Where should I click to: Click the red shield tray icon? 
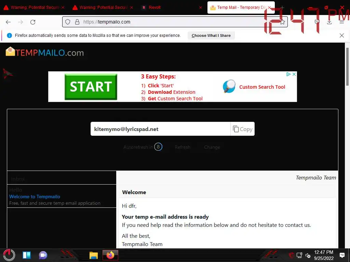tap(291, 255)
